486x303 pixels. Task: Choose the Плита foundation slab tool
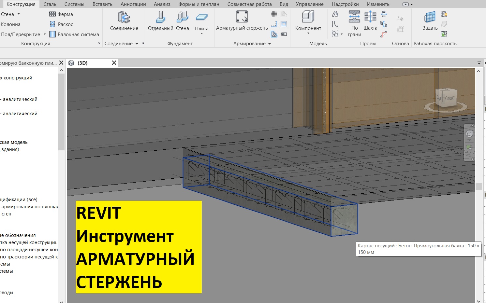coord(202,23)
